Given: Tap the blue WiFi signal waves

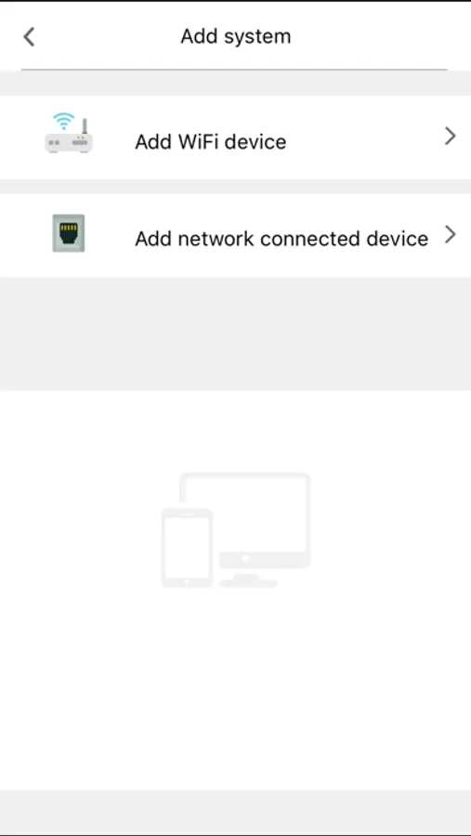Looking at the screenshot, I should point(64,121).
